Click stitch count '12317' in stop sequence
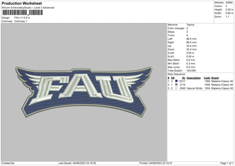This screenshot has height=166, width=235. (182, 81)
